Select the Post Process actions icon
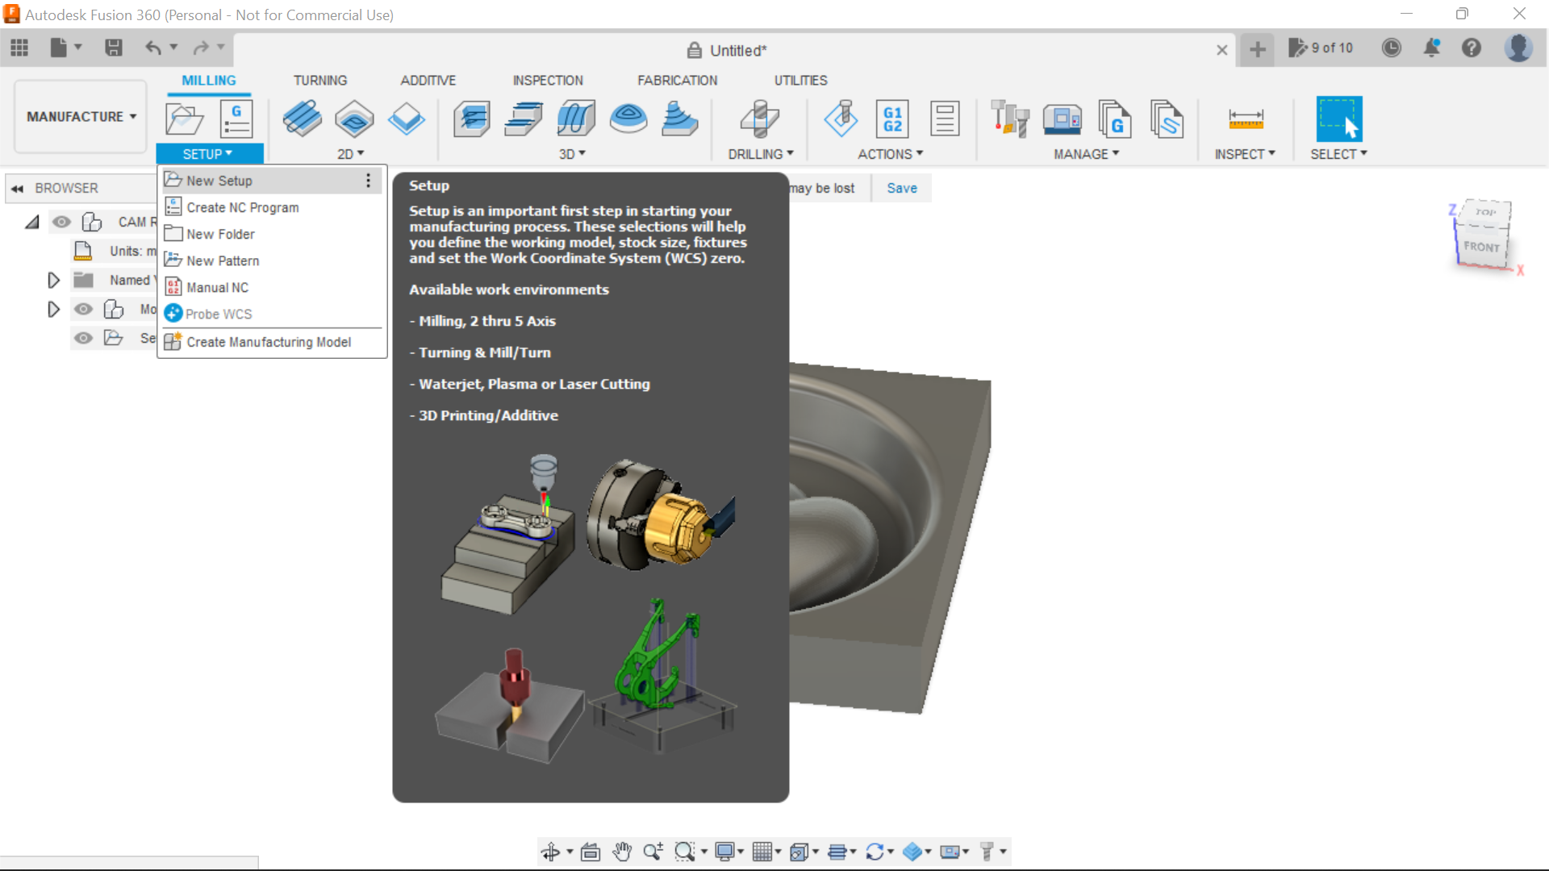This screenshot has height=871, width=1549. pyautogui.click(x=892, y=118)
